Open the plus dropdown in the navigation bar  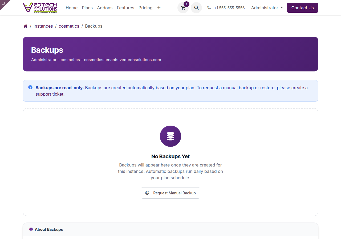point(159,8)
